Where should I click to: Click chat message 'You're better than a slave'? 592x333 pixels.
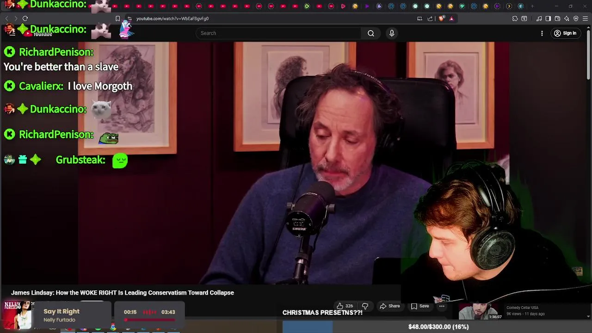[61, 67]
